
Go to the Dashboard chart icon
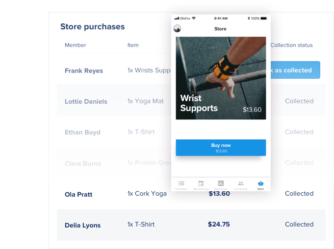tap(221, 183)
